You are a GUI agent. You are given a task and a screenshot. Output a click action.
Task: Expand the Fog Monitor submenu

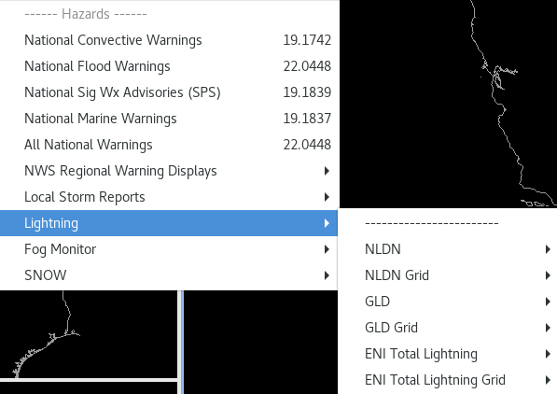(x=169, y=249)
